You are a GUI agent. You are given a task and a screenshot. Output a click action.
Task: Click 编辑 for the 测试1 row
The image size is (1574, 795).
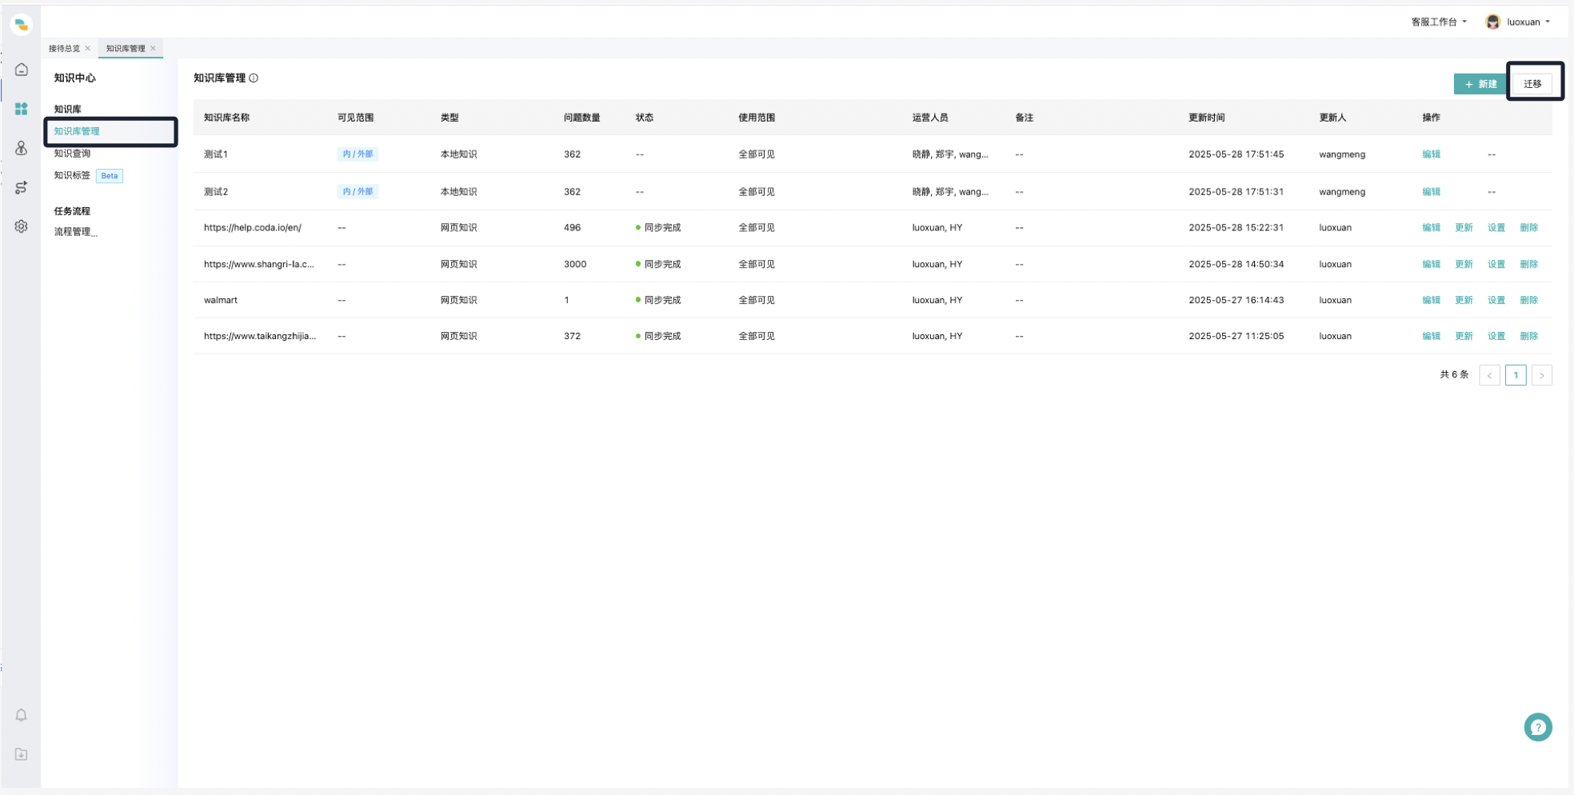tap(1431, 154)
